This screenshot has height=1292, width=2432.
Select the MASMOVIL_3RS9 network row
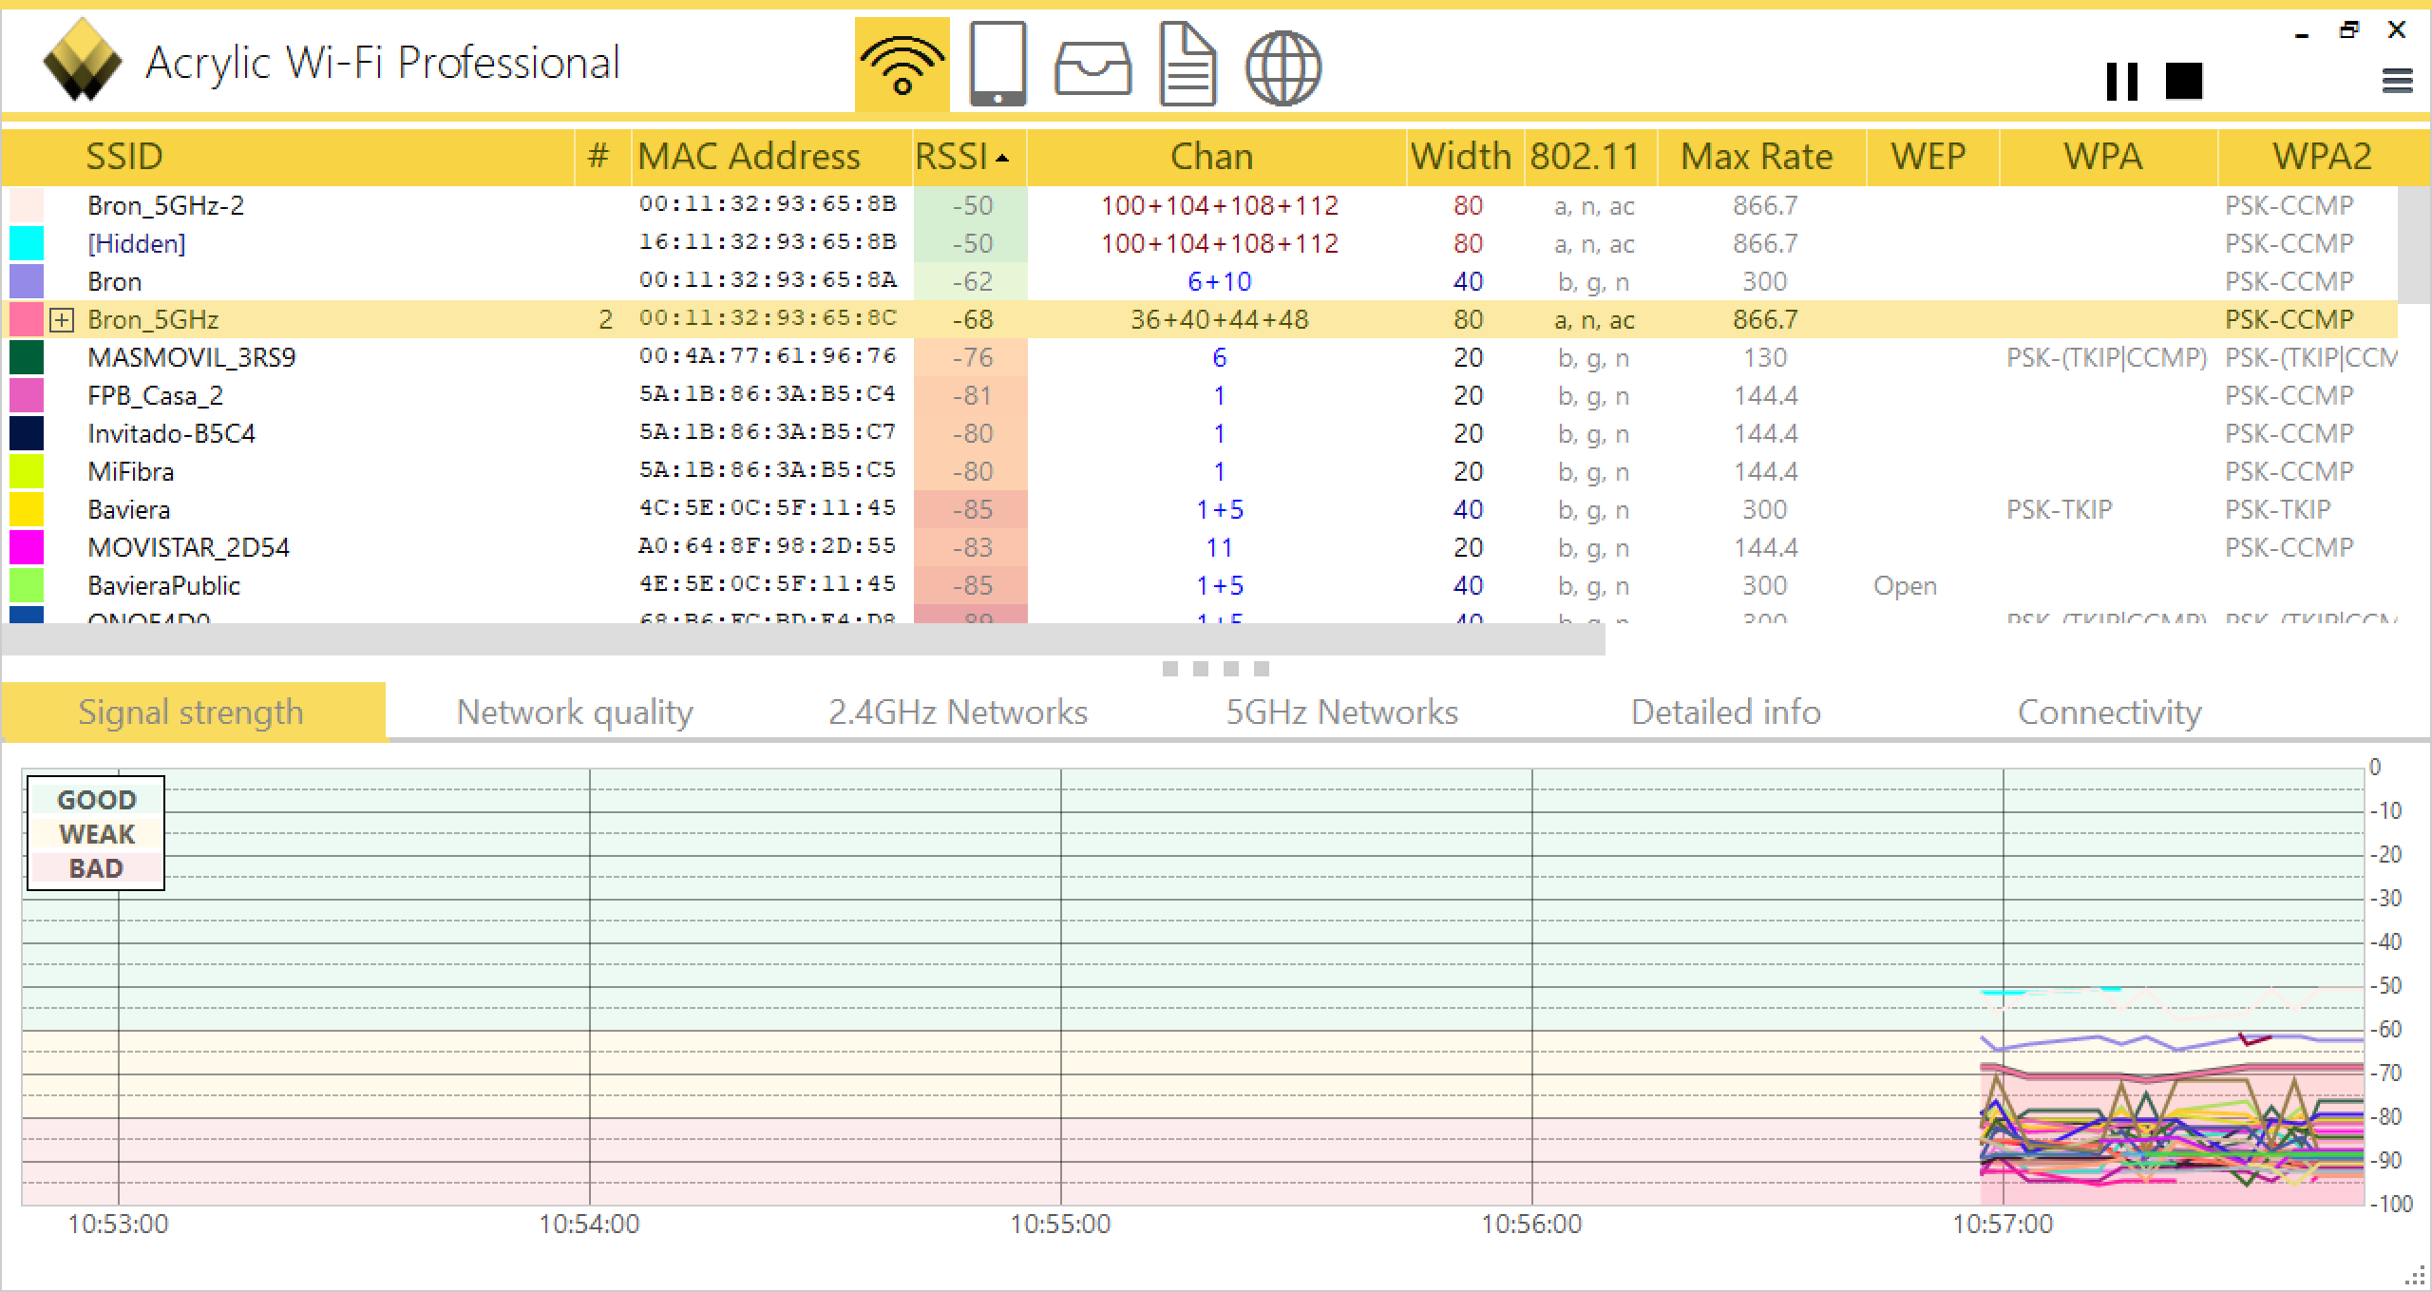tap(191, 357)
